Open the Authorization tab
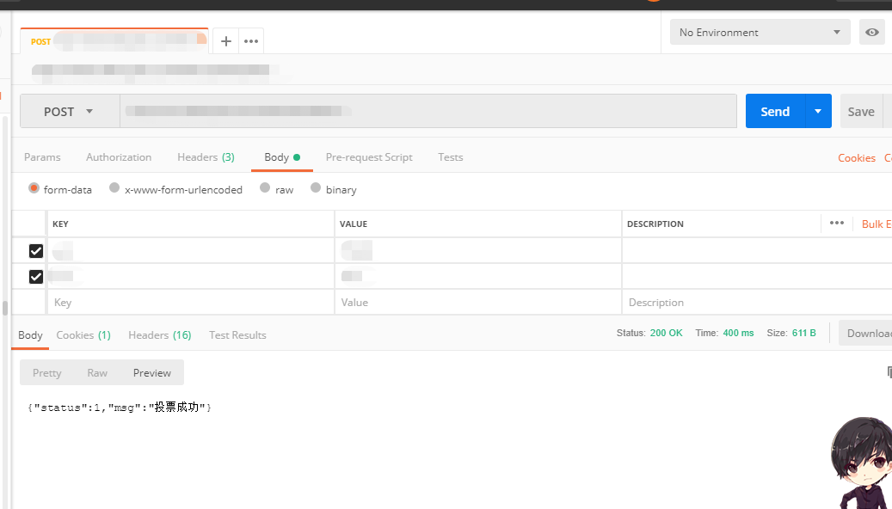Viewport: 892px width, 509px height. pyautogui.click(x=119, y=157)
